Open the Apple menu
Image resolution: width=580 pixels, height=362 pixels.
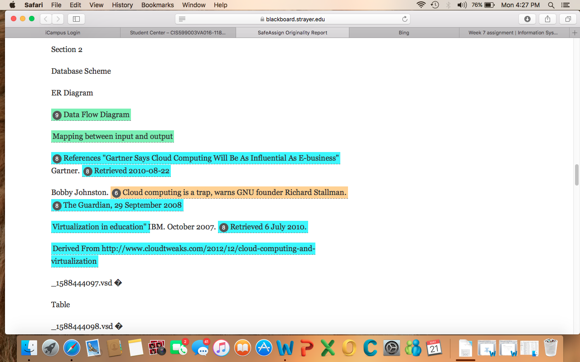coord(12,5)
